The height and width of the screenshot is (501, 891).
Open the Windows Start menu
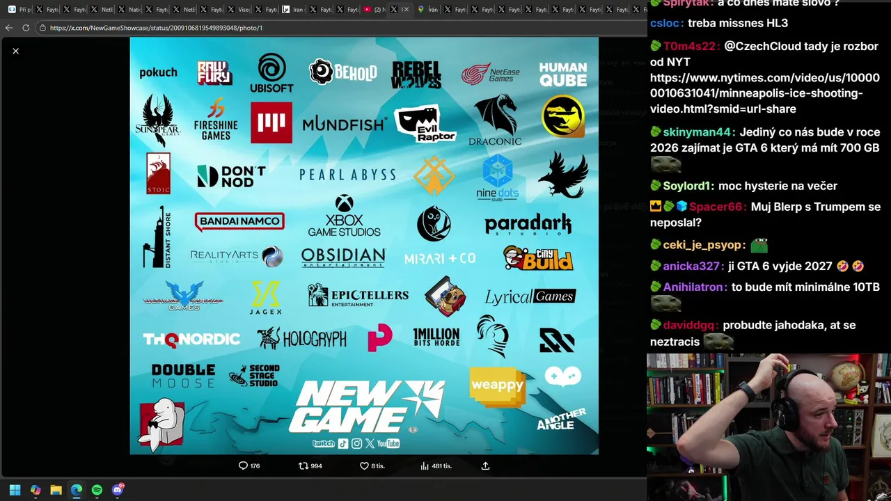point(15,490)
